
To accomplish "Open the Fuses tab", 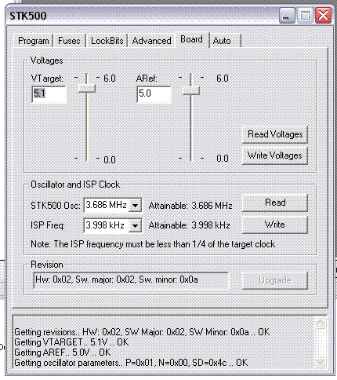I will [69, 41].
